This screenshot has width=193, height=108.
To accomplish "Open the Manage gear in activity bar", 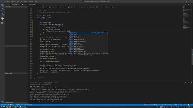I will tap(2, 101).
